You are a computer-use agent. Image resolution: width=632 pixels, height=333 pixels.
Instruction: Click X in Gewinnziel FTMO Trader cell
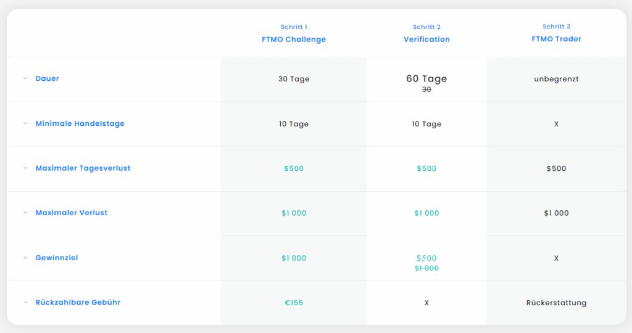556,258
